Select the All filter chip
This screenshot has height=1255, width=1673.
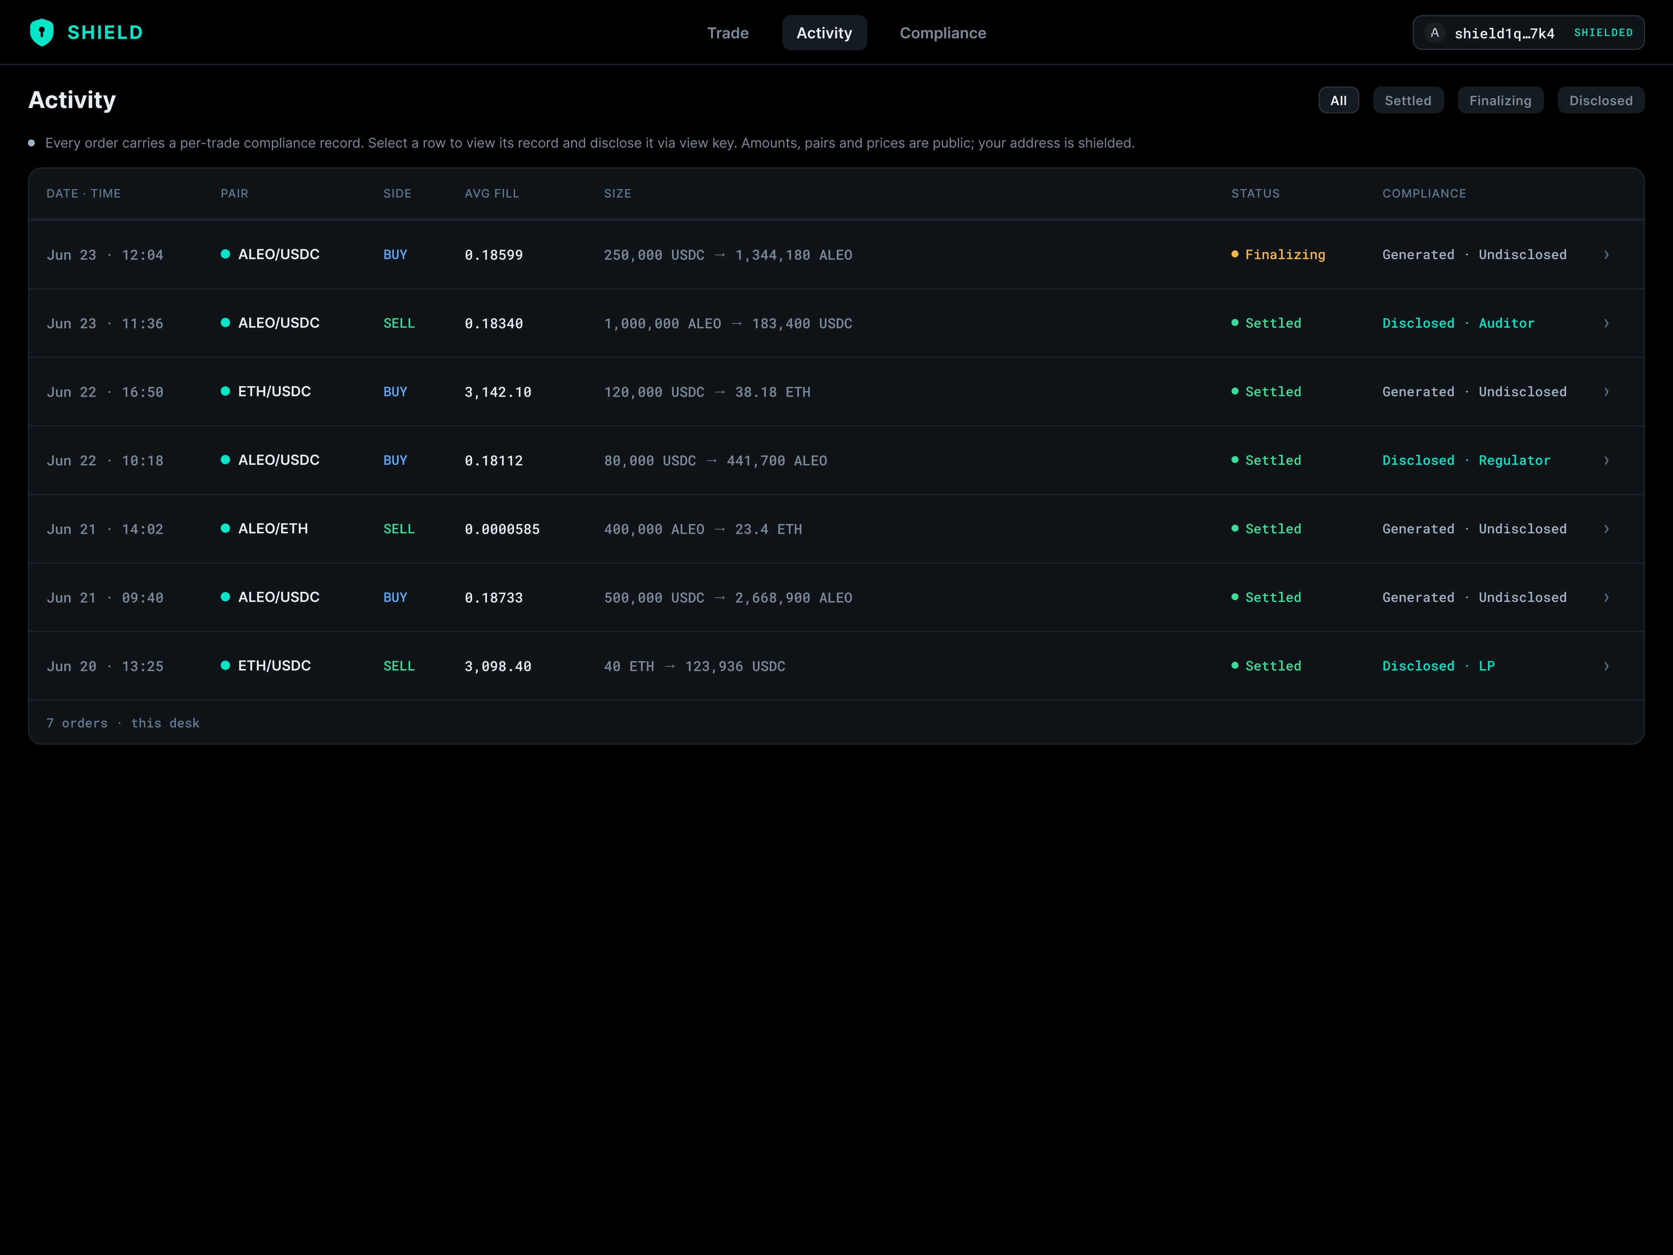click(x=1338, y=101)
